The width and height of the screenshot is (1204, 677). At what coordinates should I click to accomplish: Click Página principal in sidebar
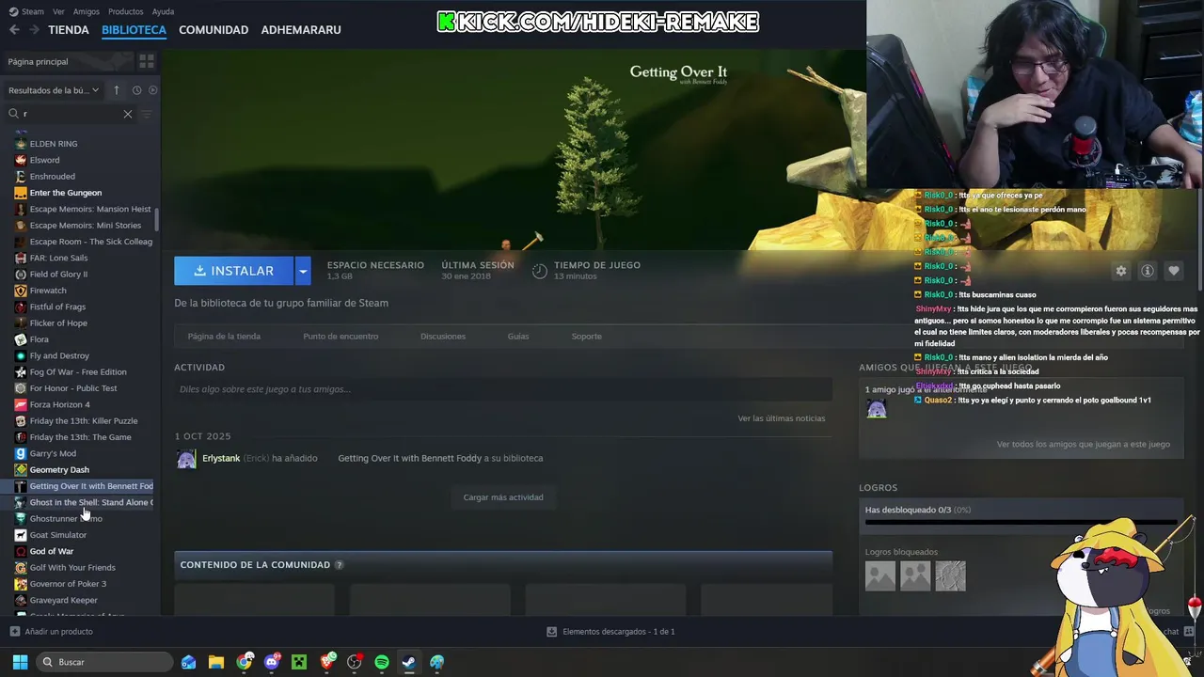coord(38,61)
